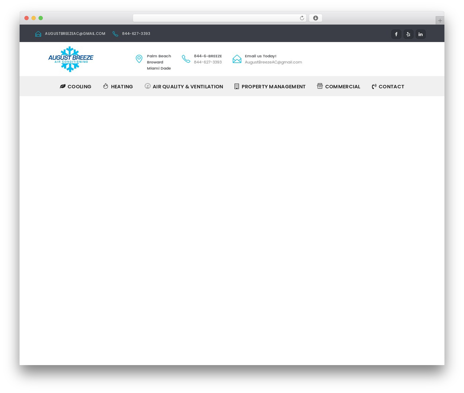Click the building icon next to Property Management
The image size is (464, 393).
coord(237,86)
